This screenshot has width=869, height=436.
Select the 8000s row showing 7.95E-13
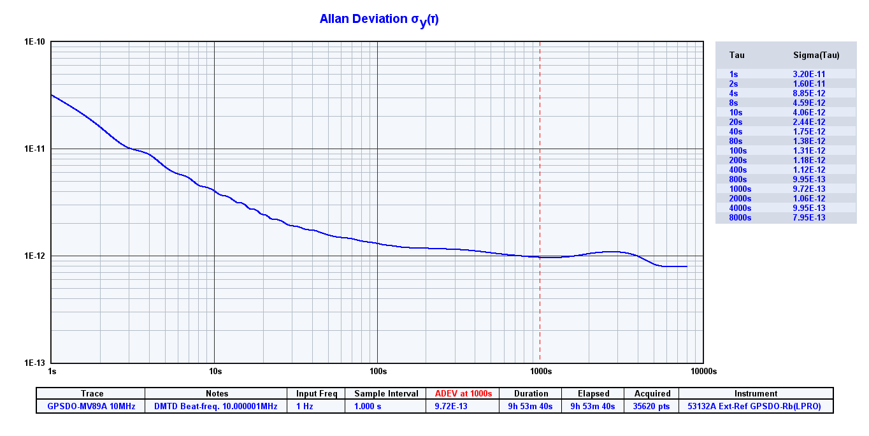tap(786, 217)
